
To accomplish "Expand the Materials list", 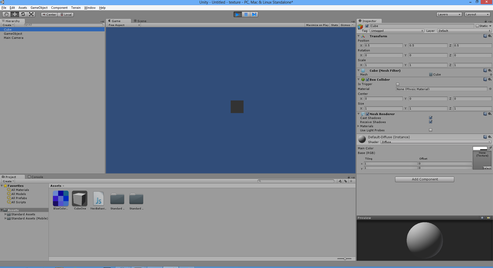I will click(x=358, y=126).
